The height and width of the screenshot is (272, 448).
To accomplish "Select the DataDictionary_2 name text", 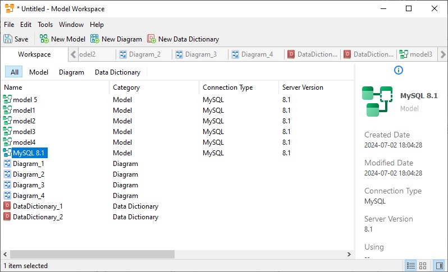I will [38, 217].
